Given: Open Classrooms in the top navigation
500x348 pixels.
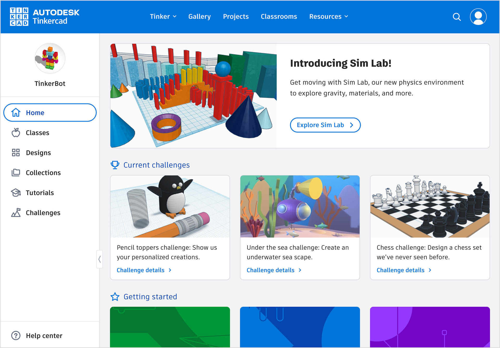Looking at the screenshot, I should [279, 16].
